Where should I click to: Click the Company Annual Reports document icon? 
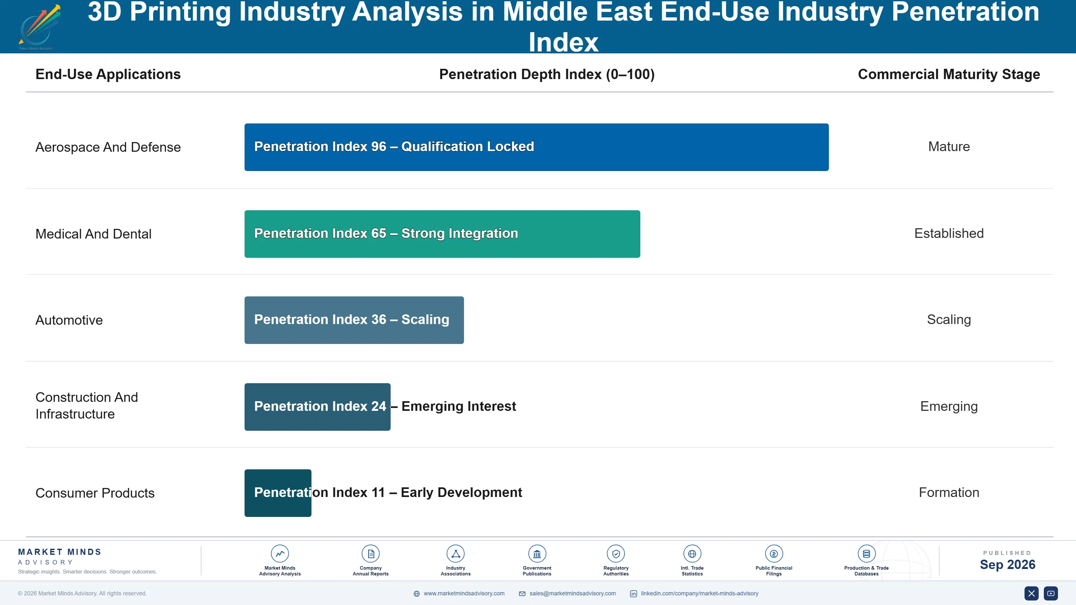click(370, 554)
